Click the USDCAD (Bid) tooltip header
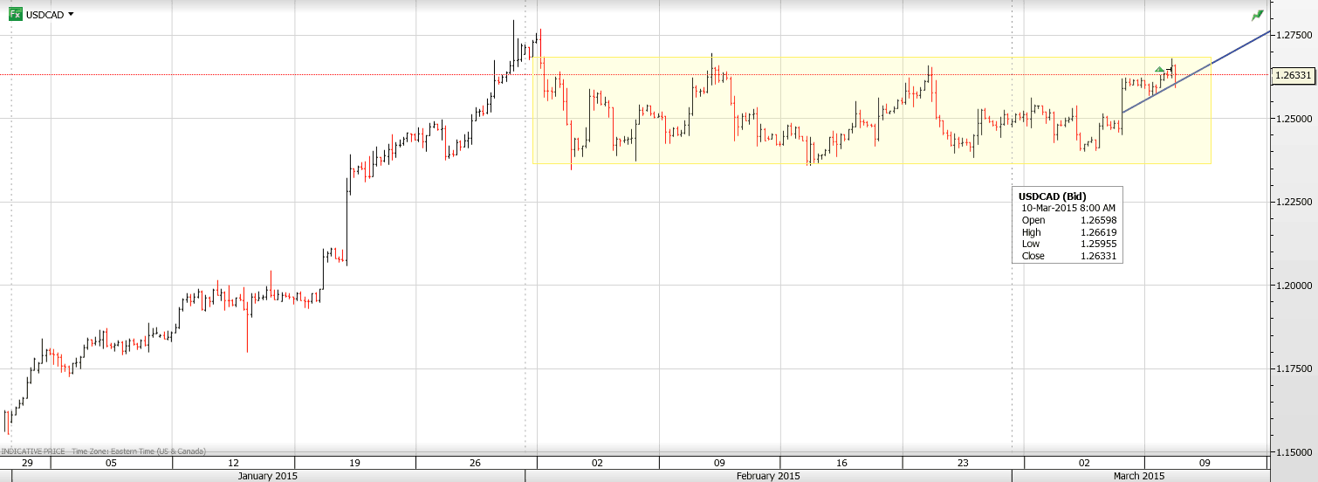The height and width of the screenshot is (482, 1318). pos(1052,196)
